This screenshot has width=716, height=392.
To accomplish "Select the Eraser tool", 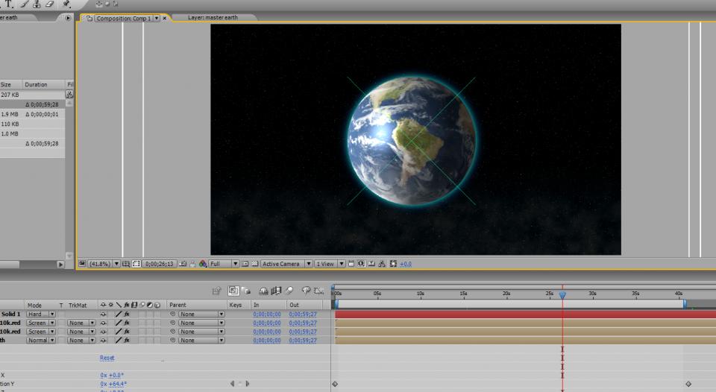I will 50,4.
